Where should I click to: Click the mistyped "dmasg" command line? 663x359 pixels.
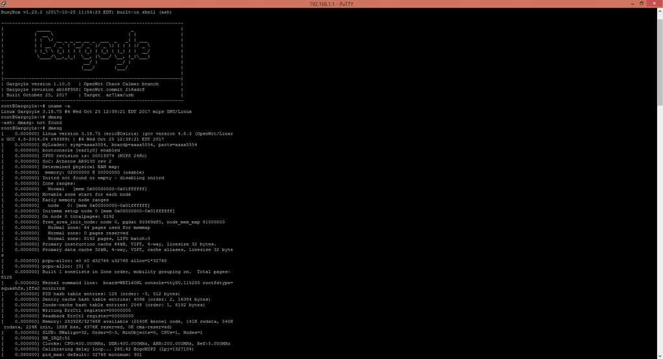pos(31,117)
